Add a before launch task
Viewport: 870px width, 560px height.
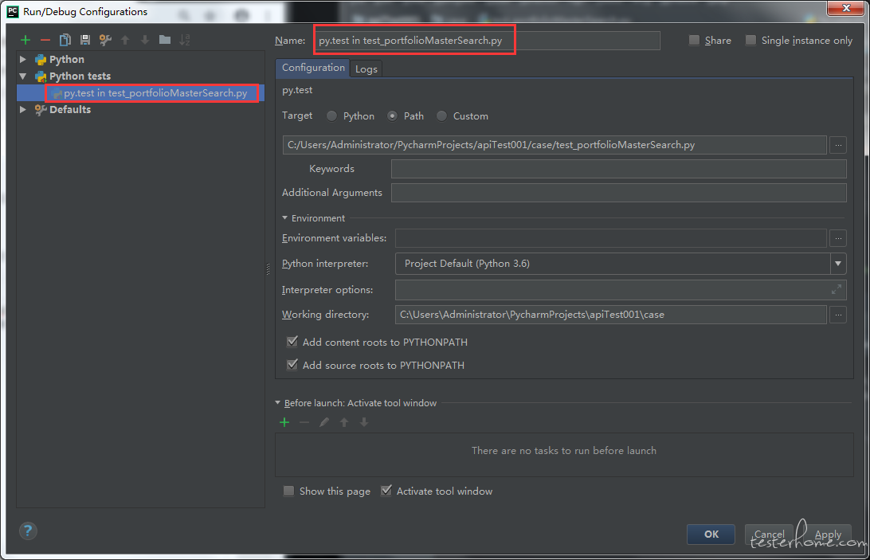[284, 422]
